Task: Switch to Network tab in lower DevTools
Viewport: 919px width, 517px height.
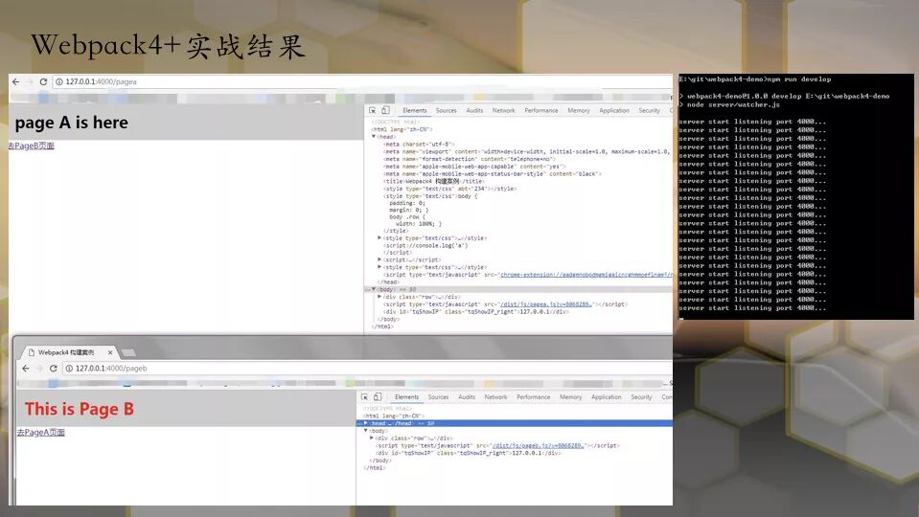Action: click(495, 397)
